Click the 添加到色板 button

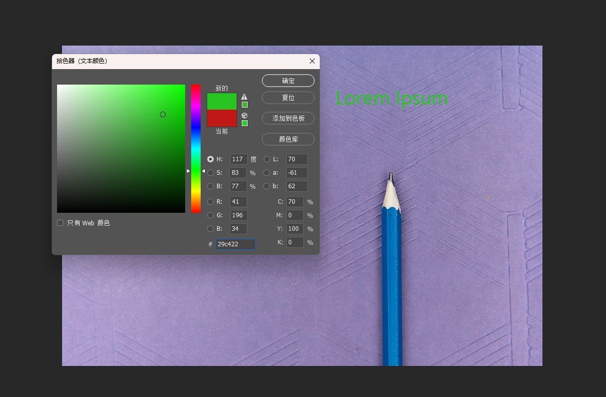288,118
